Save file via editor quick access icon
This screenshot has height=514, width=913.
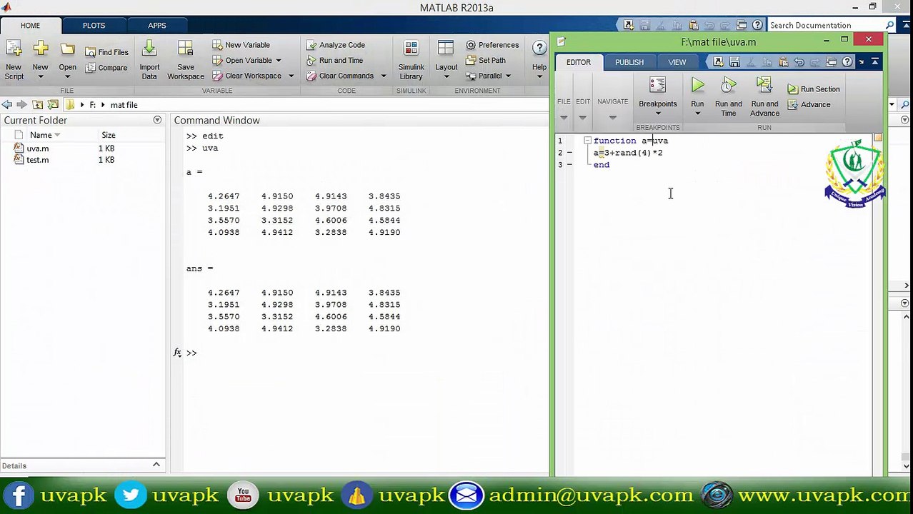[734, 62]
